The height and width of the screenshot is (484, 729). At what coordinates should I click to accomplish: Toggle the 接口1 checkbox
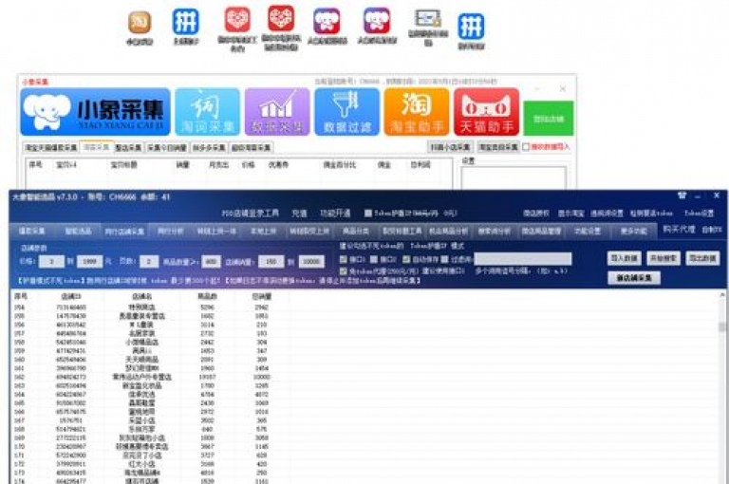[x=343, y=259]
